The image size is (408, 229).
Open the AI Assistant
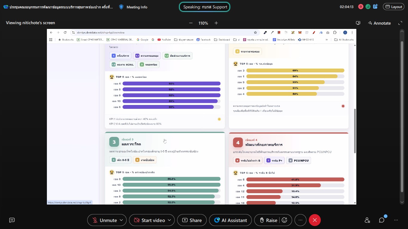click(230, 220)
